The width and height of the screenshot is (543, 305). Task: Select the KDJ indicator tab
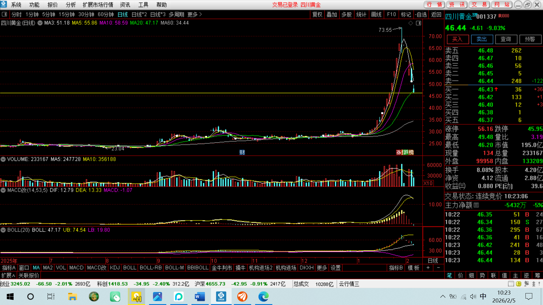pyautogui.click(x=115, y=268)
